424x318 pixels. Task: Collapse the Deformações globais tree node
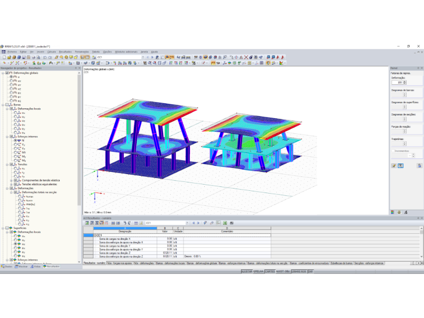pos(3,73)
